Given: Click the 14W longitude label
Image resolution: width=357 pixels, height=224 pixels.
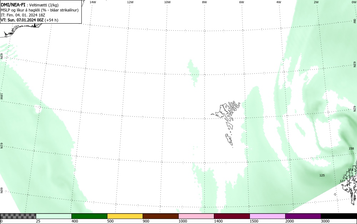Looking at the screenshot, I should click(93, 2).
